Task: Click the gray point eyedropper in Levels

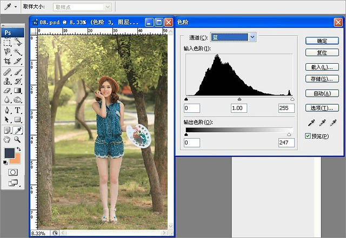Action: tap(322, 123)
